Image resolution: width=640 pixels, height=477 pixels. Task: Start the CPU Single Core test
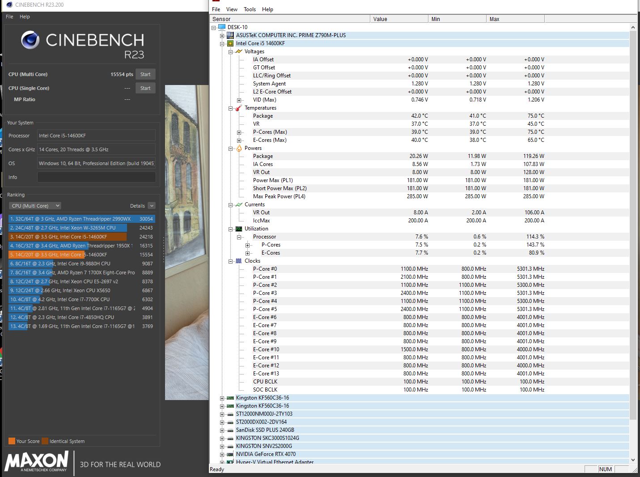pos(145,88)
